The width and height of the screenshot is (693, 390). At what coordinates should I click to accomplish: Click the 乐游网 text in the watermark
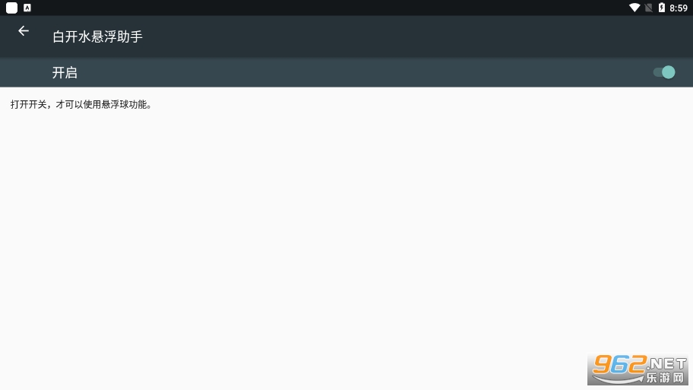pos(665,377)
